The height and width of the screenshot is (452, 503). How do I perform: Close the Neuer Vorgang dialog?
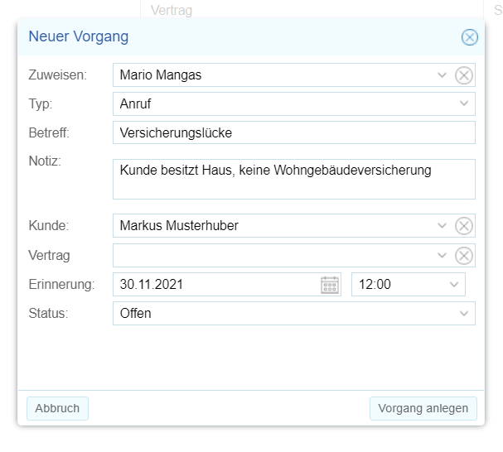click(469, 37)
